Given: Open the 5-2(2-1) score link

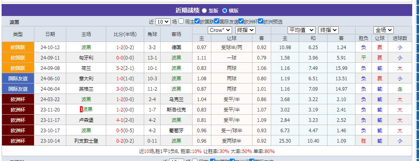Looking at the screenshot, I should coord(125,68).
